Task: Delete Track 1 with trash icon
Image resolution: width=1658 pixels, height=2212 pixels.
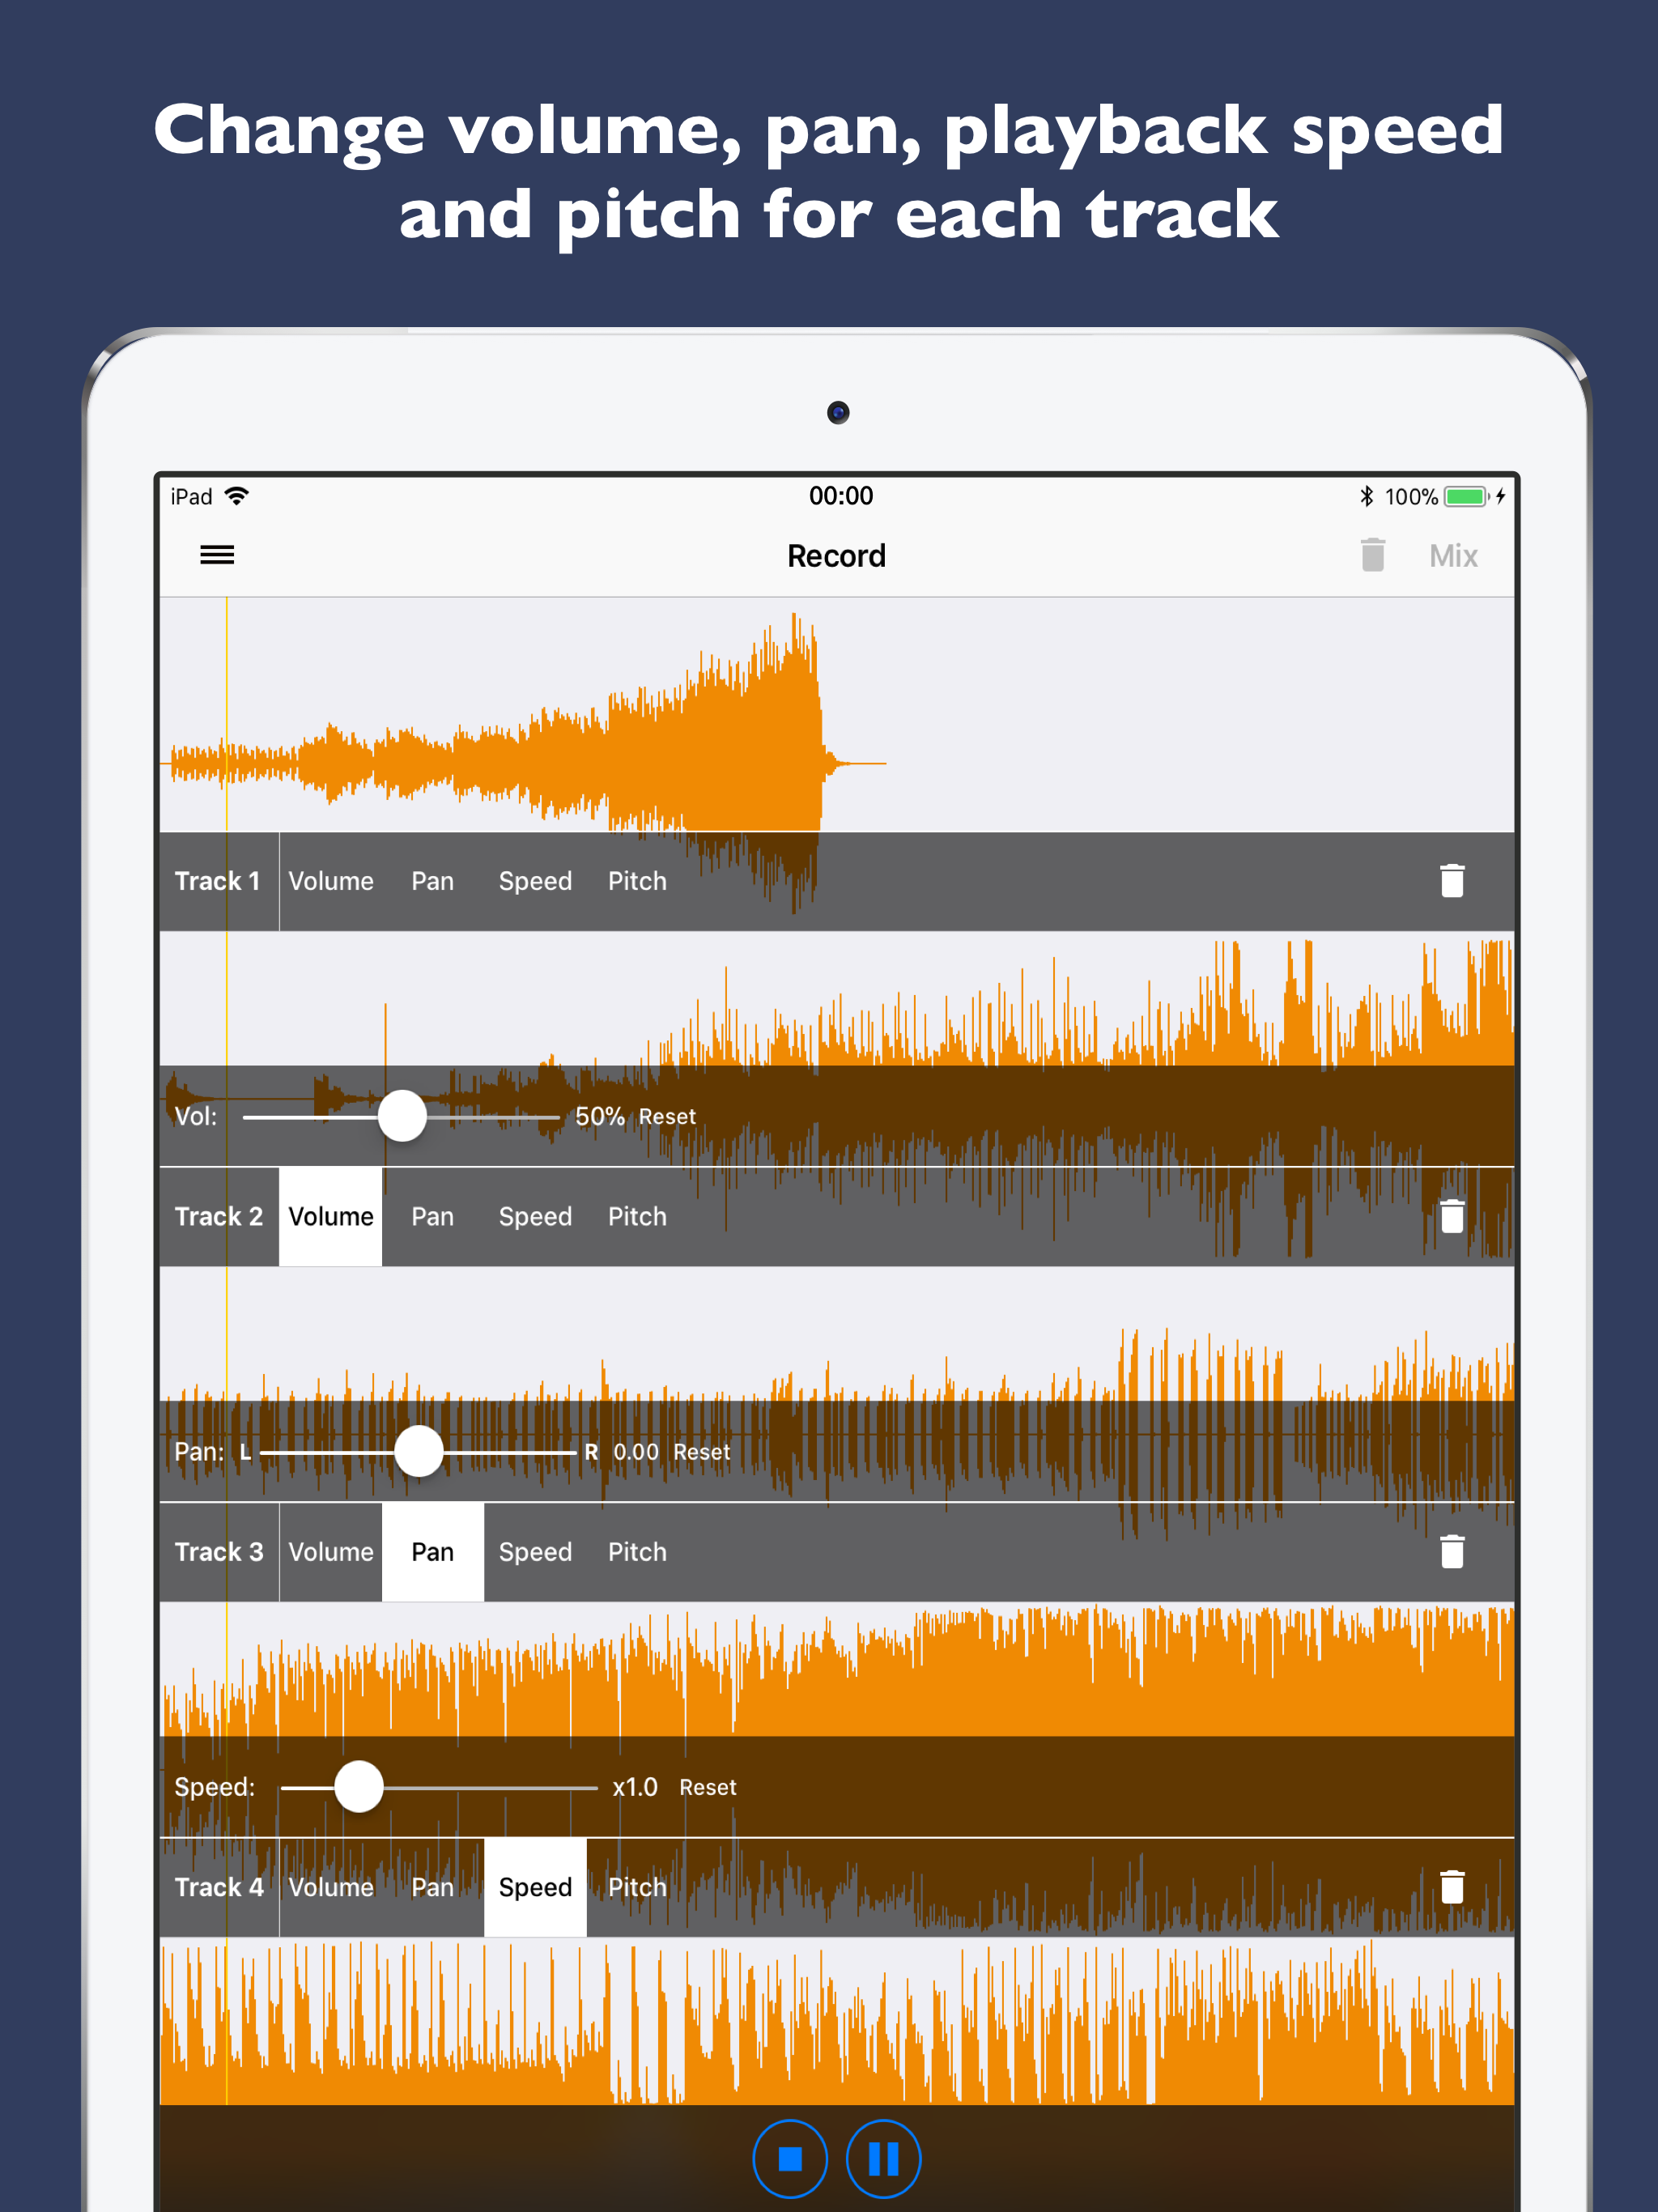Action: click(1451, 881)
